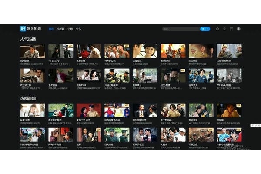Click the 上海探戈 title text

pos(137,61)
